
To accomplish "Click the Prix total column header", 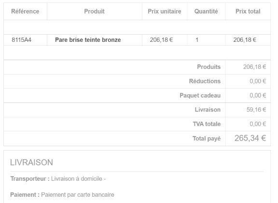I will [x=248, y=12].
